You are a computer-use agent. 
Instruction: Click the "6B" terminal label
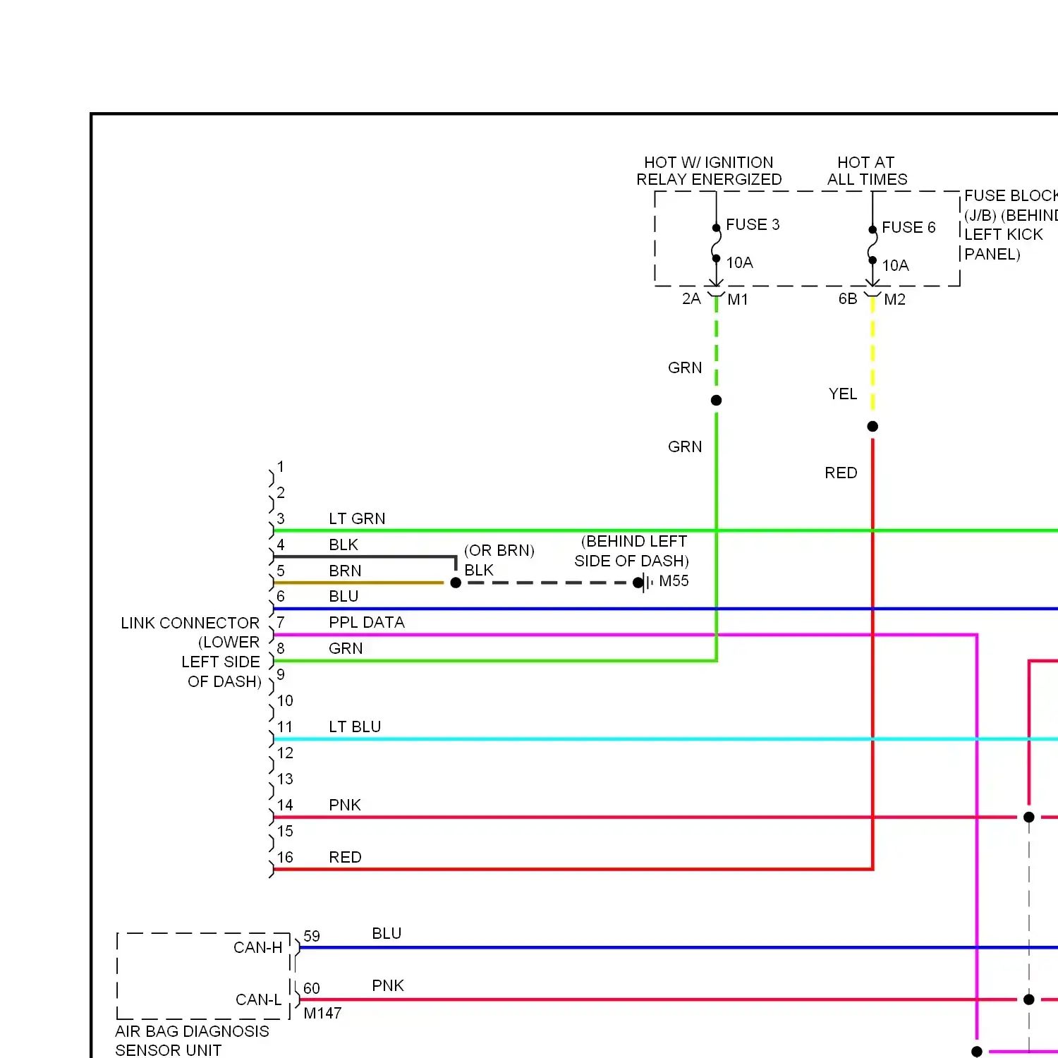(x=848, y=298)
